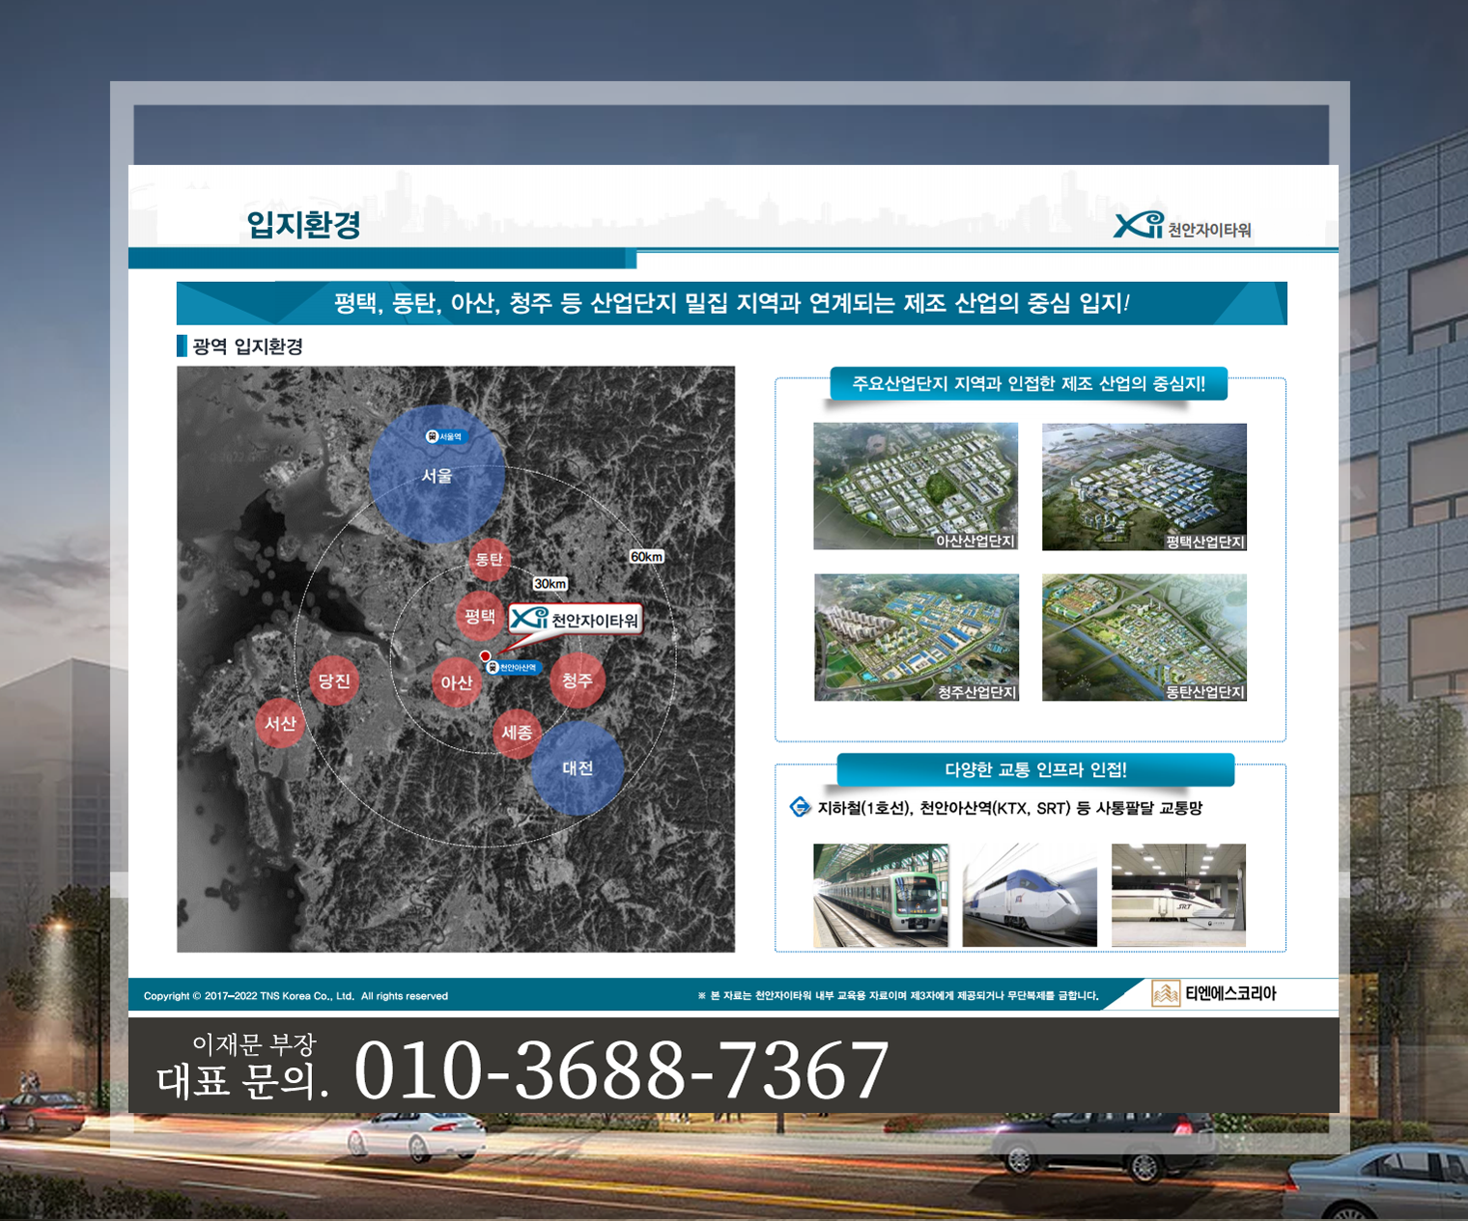Viewport: 1468px width, 1221px height.
Task: Select the blue 대전 circle on the map
Action: point(578,768)
